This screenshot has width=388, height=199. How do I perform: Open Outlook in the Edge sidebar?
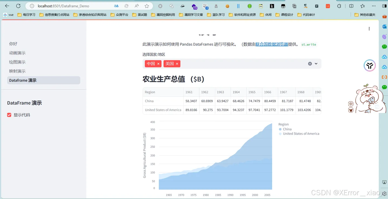point(384,27)
